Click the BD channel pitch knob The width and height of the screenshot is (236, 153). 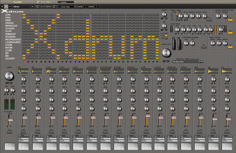click(24, 79)
